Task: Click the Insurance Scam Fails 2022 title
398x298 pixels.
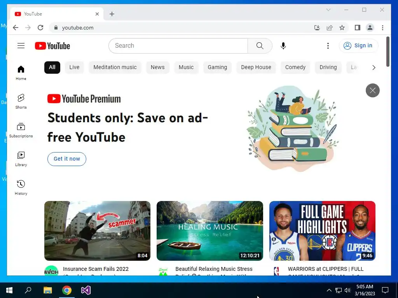Action: click(x=96, y=269)
